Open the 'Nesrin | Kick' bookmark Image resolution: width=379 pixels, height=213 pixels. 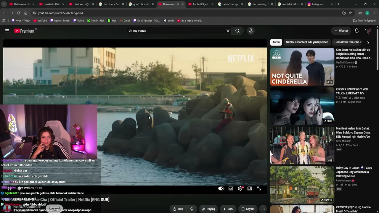click(x=96, y=21)
